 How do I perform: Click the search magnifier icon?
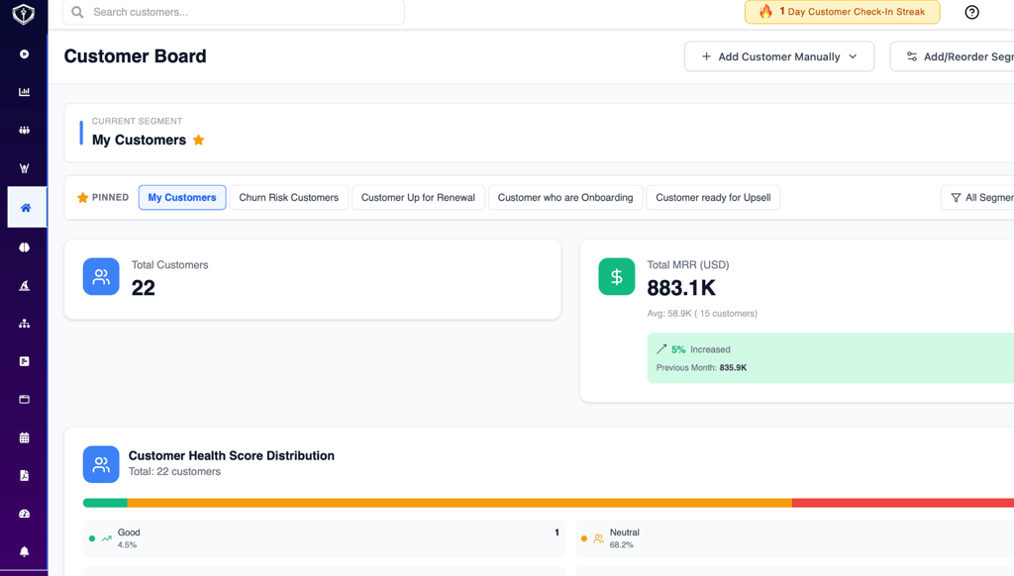pyautogui.click(x=77, y=12)
